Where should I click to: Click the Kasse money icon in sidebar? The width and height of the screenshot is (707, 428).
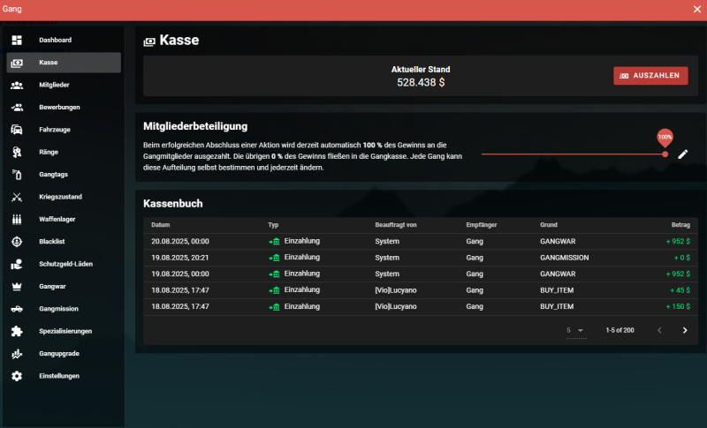point(17,63)
